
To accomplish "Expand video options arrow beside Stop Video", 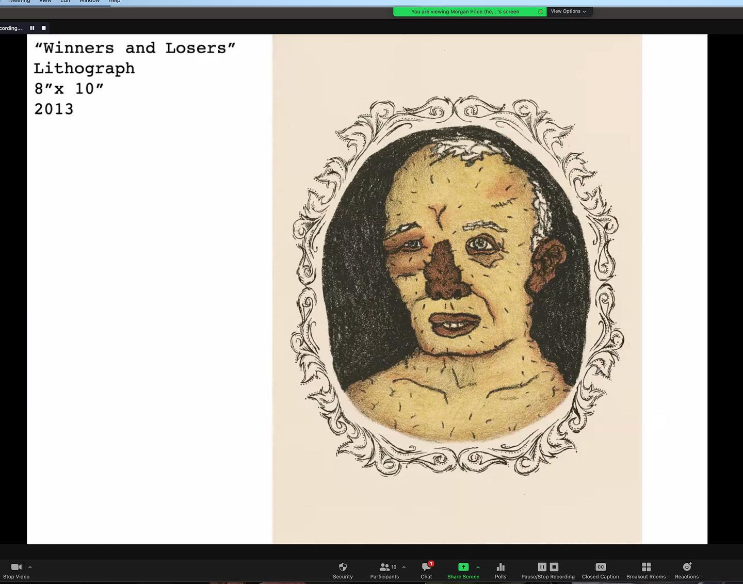I will (x=30, y=567).
